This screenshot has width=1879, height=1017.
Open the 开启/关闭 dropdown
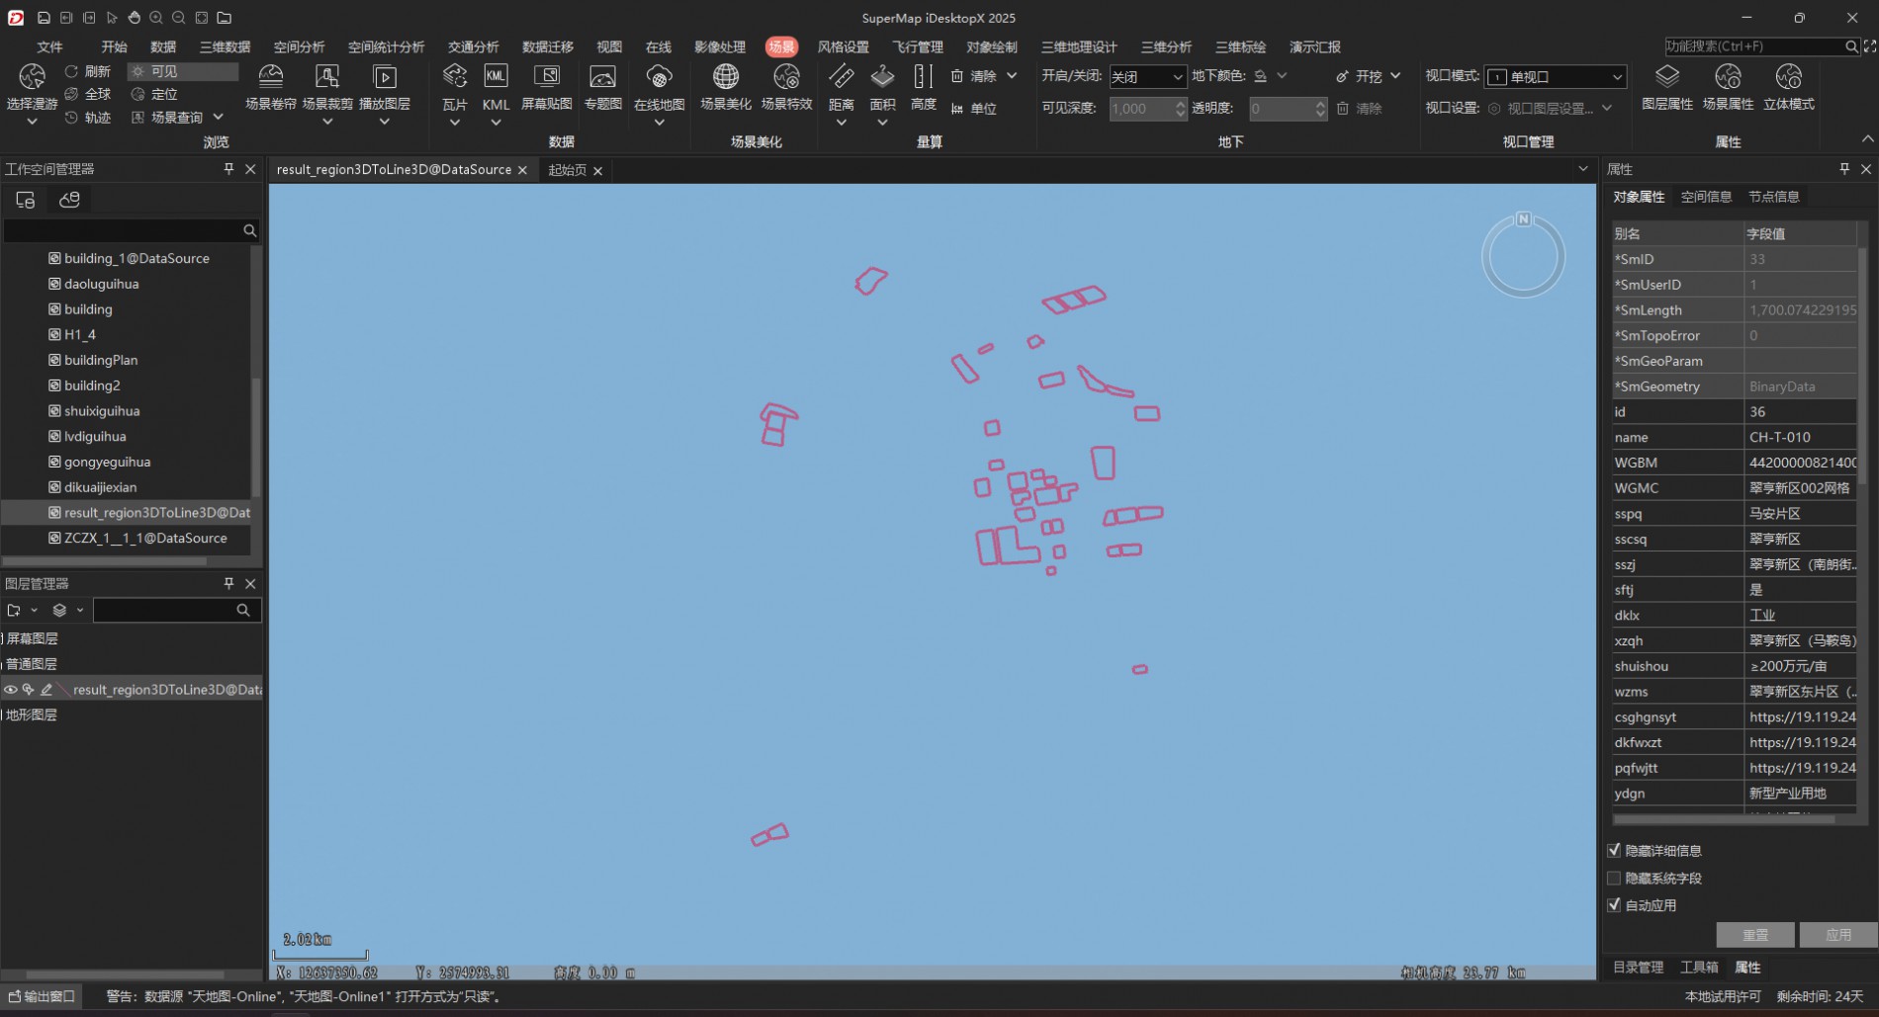click(1146, 77)
